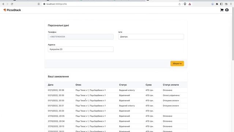Select order dated 01/11/2022, 20:21

(x=116, y=106)
